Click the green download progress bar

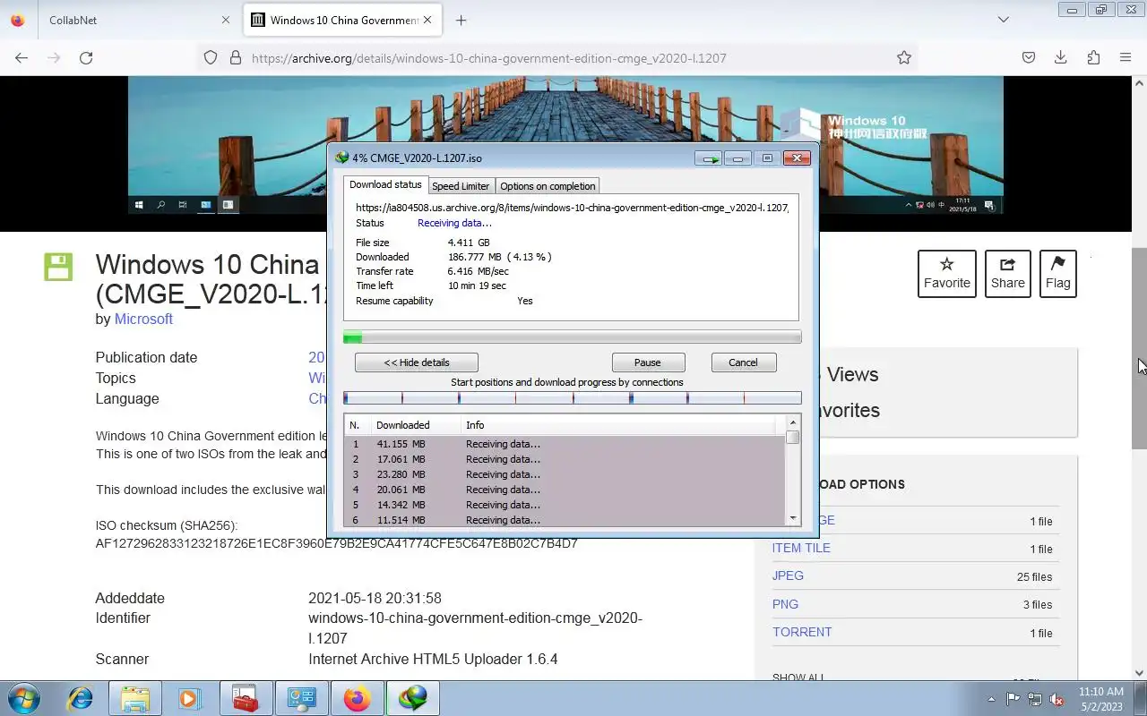(x=573, y=337)
